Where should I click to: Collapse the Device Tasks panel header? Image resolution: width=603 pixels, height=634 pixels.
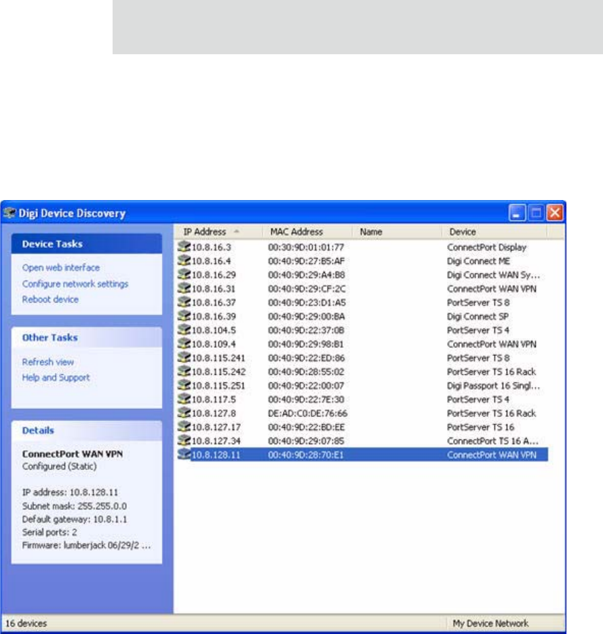87,244
